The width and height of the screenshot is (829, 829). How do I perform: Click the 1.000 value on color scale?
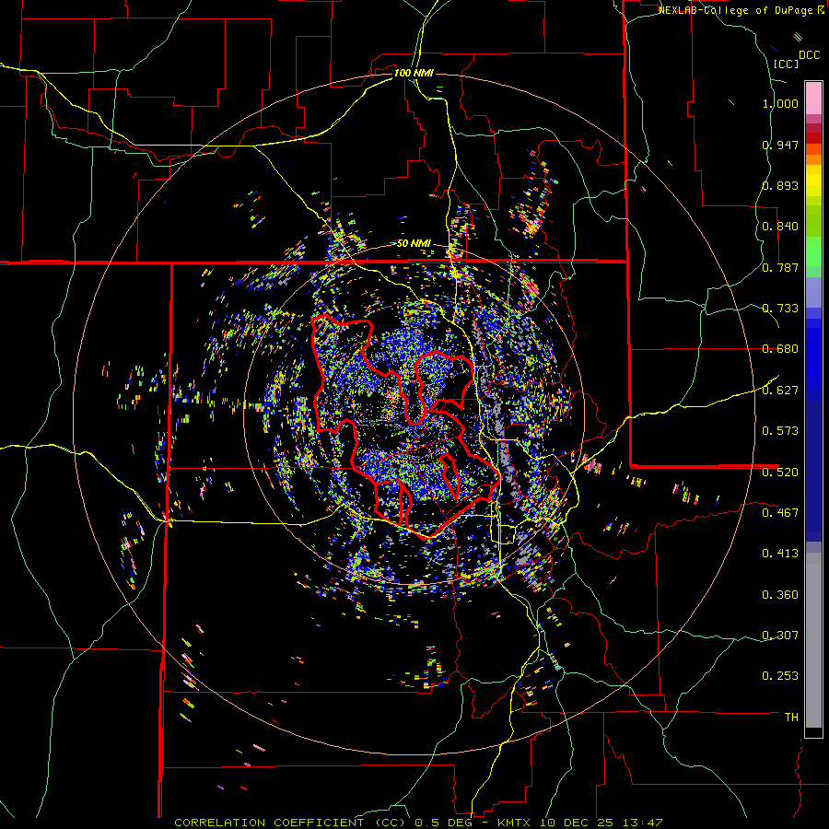pyautogui.click(x=780, y=103)
